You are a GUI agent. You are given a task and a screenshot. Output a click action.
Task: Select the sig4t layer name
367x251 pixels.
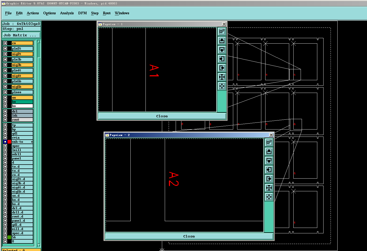click(22, 76)
